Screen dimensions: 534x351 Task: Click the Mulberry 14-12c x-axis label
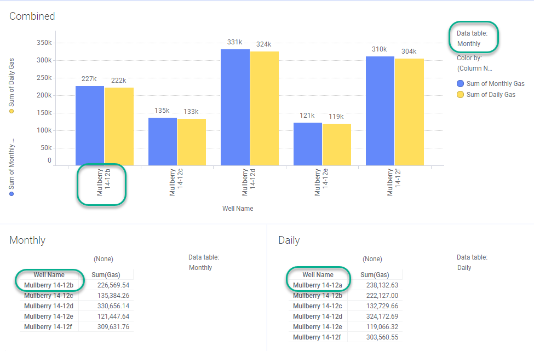click(176, 182)
